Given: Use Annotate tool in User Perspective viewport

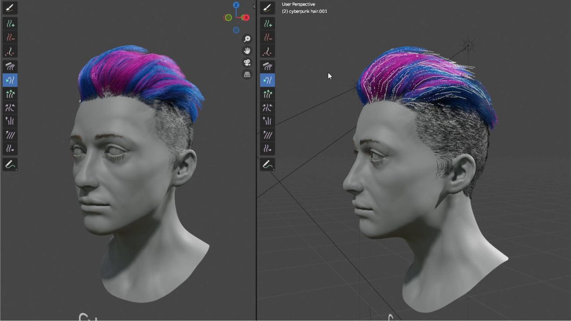Looking at the screenshot, I should 268,165.
